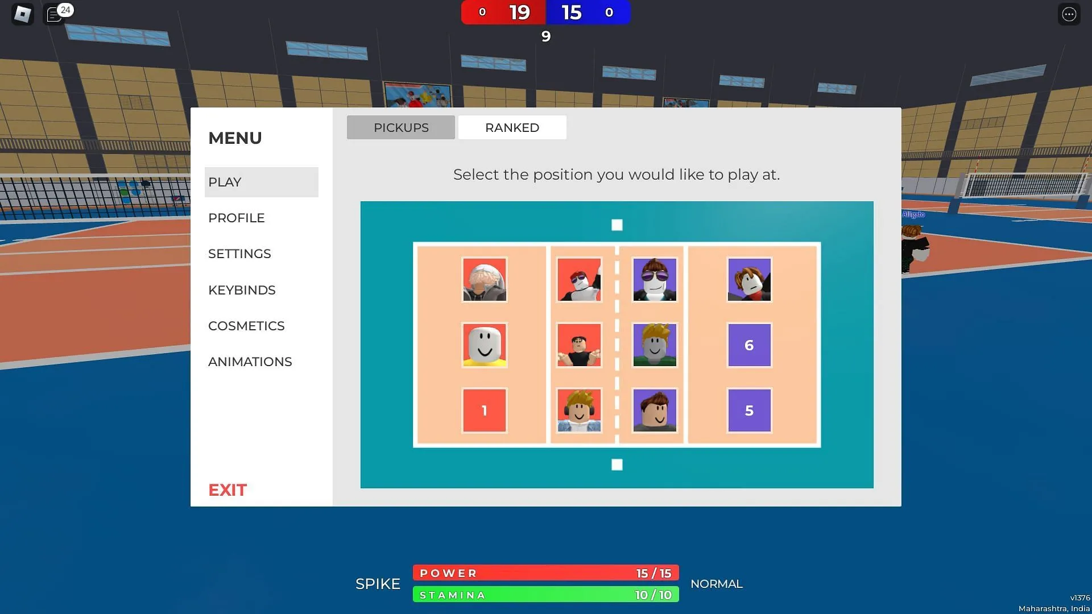
Task: Select the red team player position 1
Action: [485, 410]
